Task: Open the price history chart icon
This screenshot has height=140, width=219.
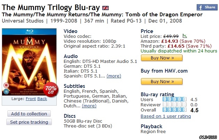Action: pos(185,36)
